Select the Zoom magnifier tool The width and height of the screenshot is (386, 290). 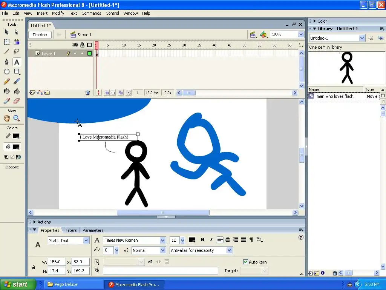[17, 118]
